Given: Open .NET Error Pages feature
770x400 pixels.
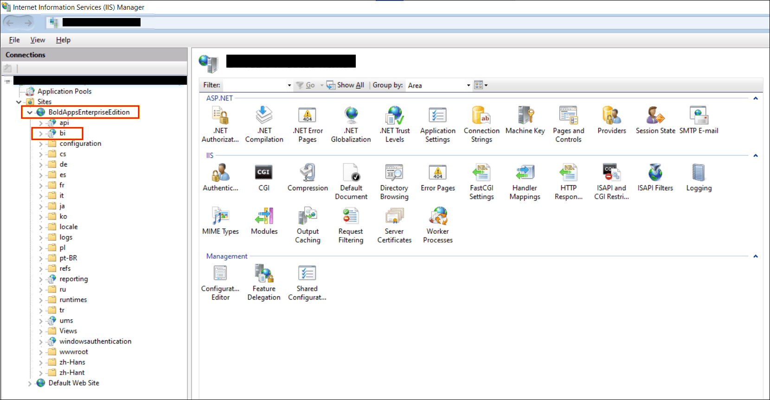Looking at the screenshot, I should point(308,124).
